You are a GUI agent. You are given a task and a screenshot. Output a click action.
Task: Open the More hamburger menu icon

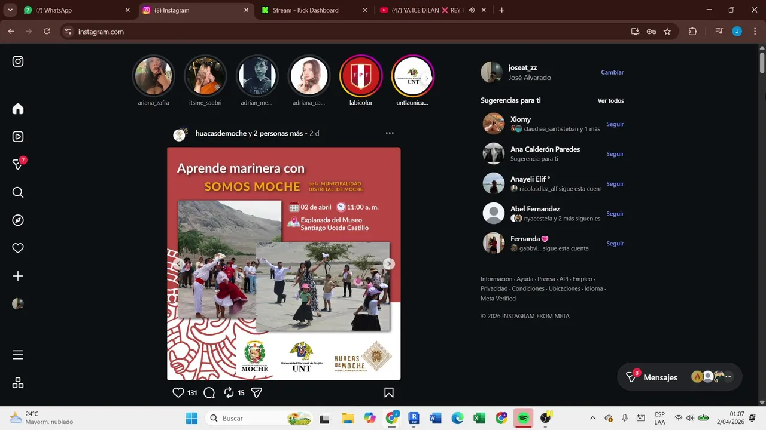coord(18,355)
